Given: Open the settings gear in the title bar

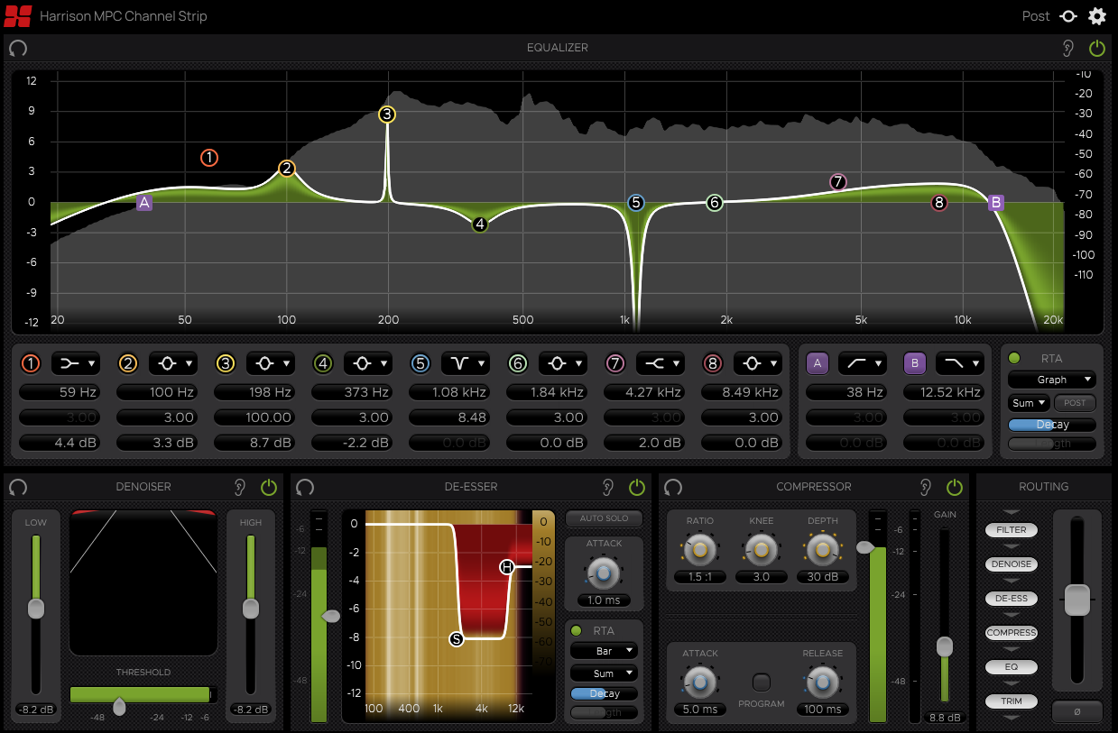Looking at the screenshot, I should tap(1097, 16).
